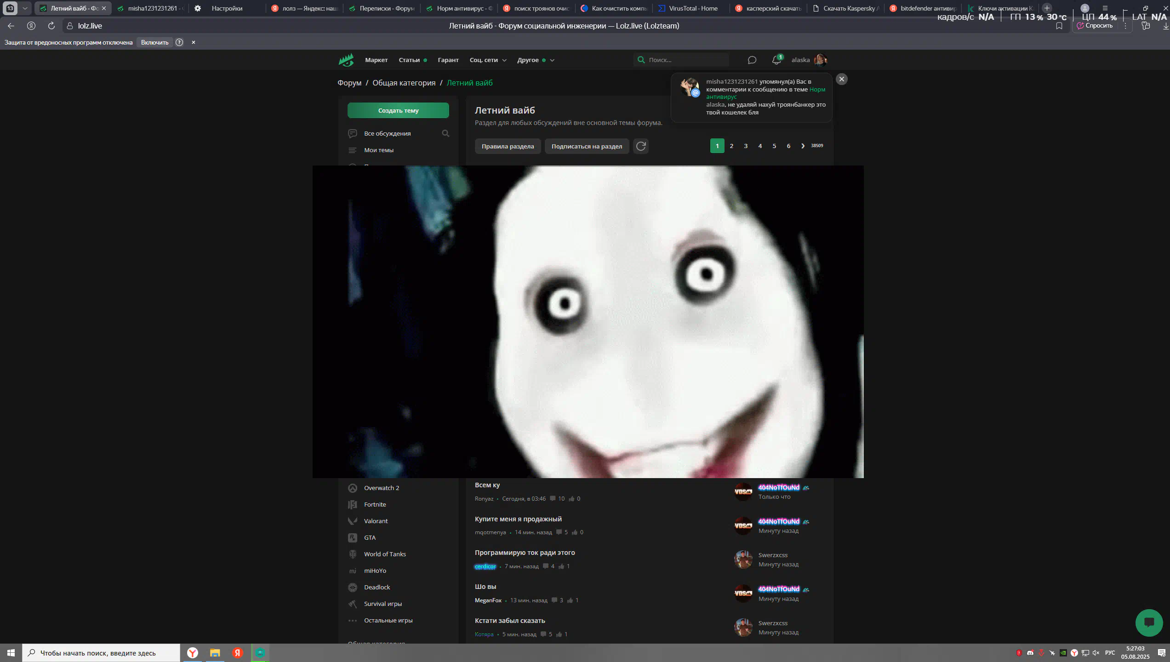Image resolution: width=1170 pixels, height=662 pixels.
Task: Click the World of Tanks icon
Action: click(353, 554)
